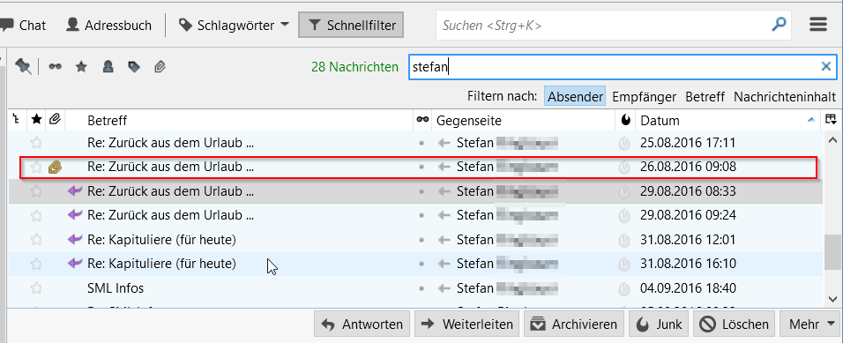The image size is (843, 343).
Task: Toggle the unread messages glasses filter
Action: [55, 67]
